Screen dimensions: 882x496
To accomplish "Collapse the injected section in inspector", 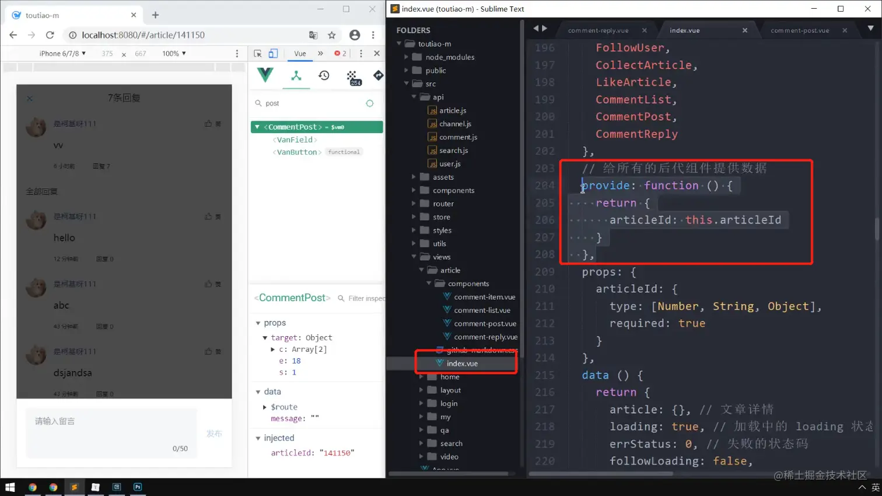I will tap(258, 438).
